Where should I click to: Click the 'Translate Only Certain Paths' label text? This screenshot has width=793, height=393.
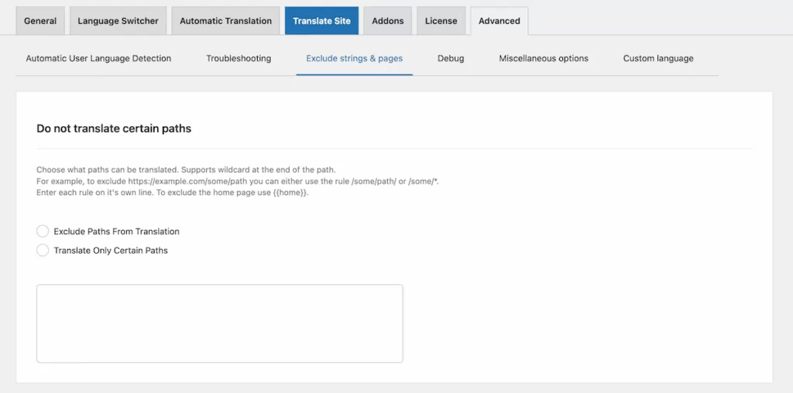(111, 250)
